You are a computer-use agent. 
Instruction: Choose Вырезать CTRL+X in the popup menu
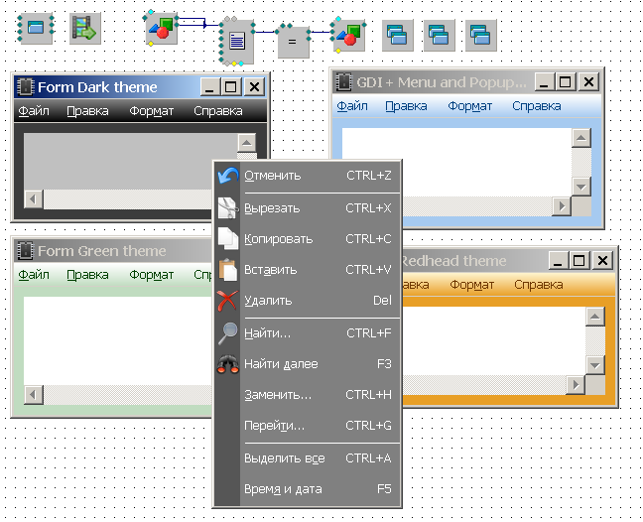coord(308,208)
